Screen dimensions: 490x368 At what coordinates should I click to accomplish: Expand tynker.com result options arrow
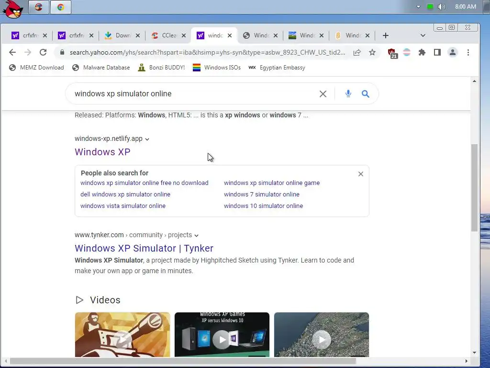(196, 235)
